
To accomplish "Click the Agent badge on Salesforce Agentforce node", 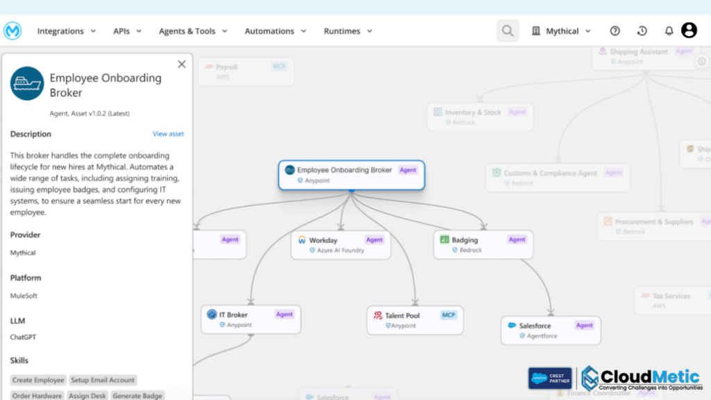I will 585,325.
